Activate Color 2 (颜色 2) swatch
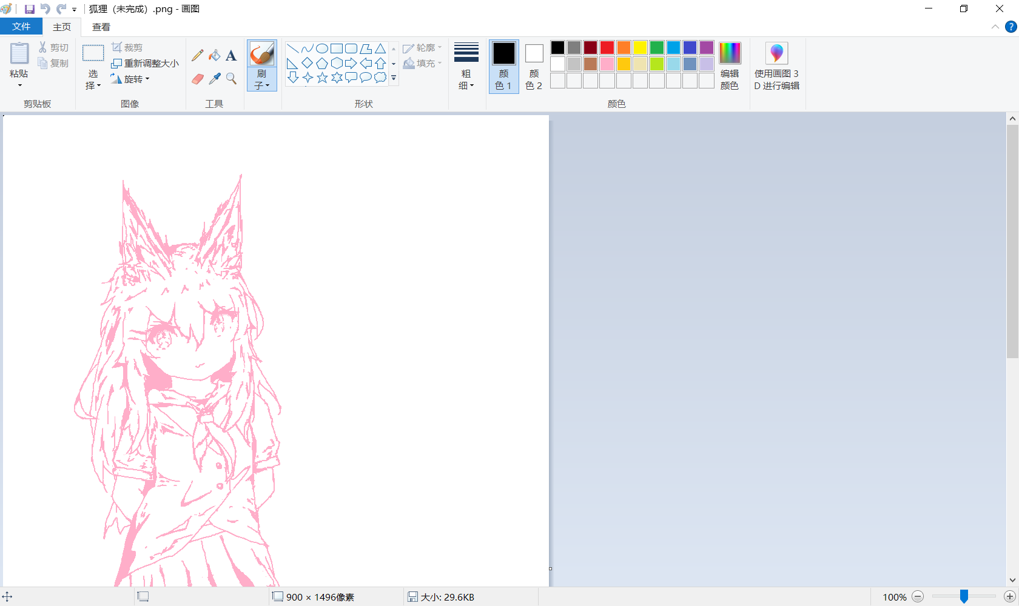 pyautogui.click(x=534, y=66)
